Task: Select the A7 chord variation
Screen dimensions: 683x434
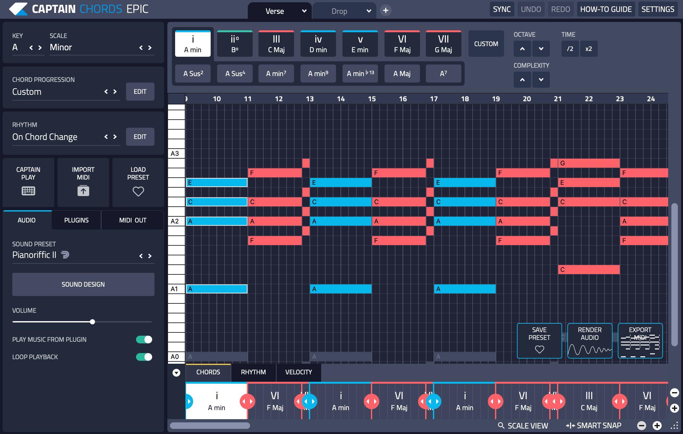Action: tap(444, 74)
